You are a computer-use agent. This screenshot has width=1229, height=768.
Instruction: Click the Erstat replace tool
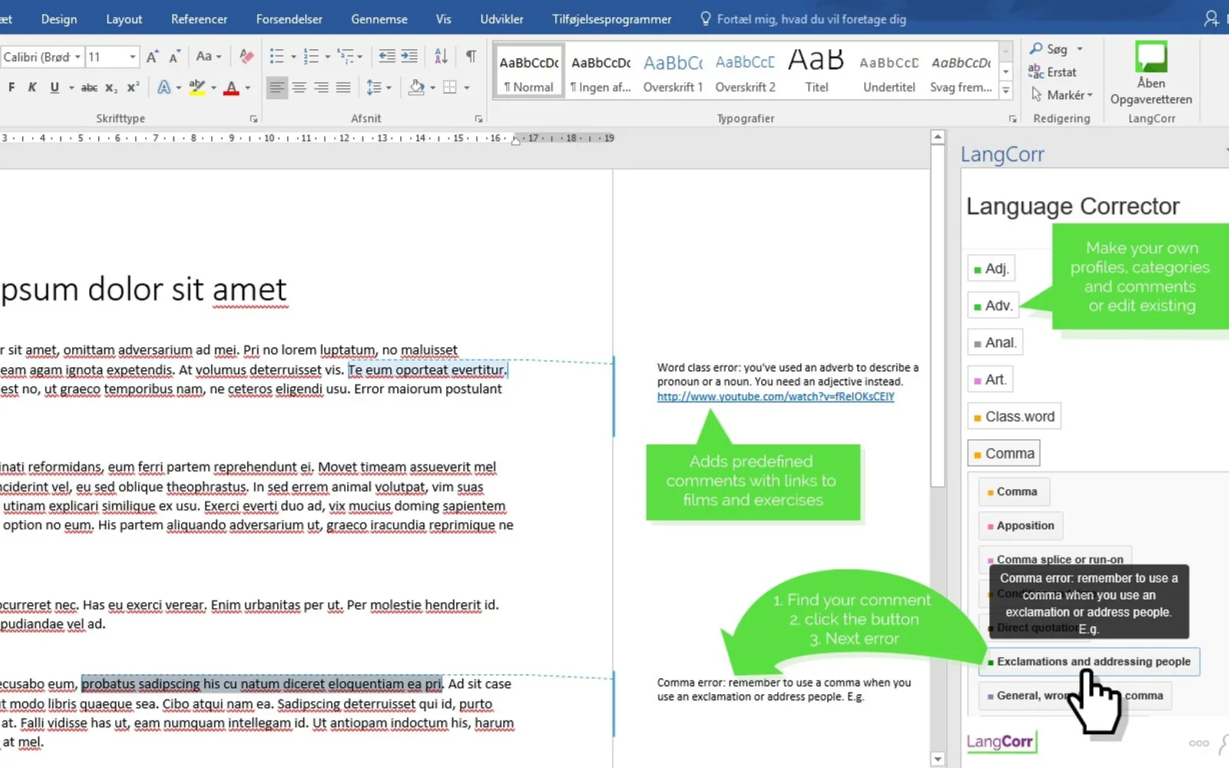[x=1052, y=72]
